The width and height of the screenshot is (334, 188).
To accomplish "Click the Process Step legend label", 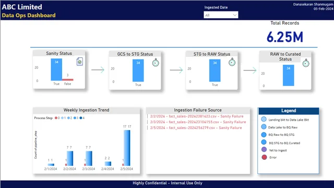I will tap(43, 118).
